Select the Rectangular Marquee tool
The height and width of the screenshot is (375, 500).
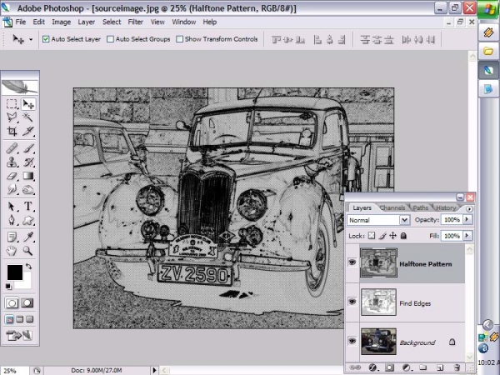12,104
